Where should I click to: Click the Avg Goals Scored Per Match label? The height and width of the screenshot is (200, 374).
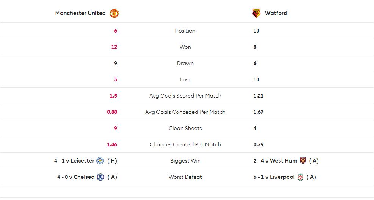[x=185, y=96]
